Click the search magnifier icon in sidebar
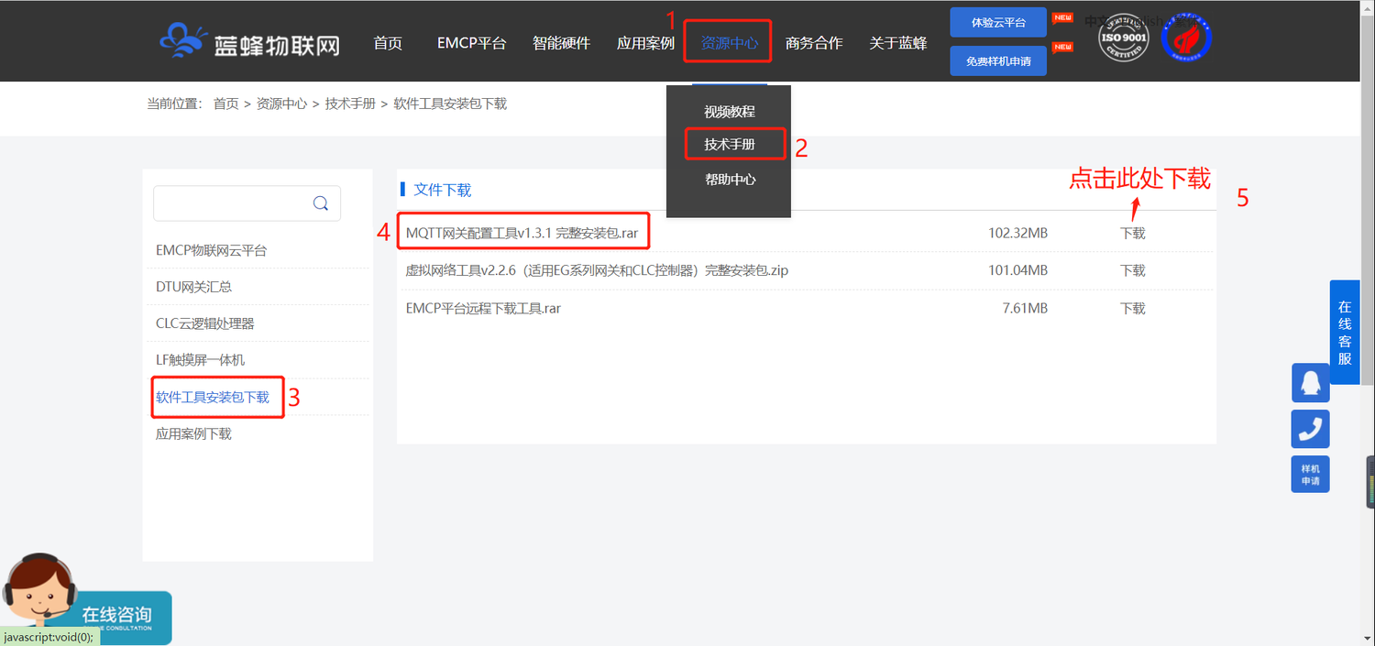1375x646 pixels. tap(321, 203)
